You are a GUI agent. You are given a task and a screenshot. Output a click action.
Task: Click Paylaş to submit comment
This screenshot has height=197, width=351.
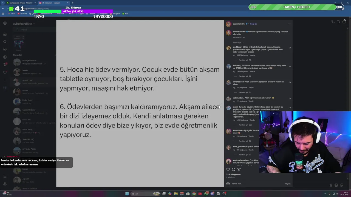pos(287,184)
